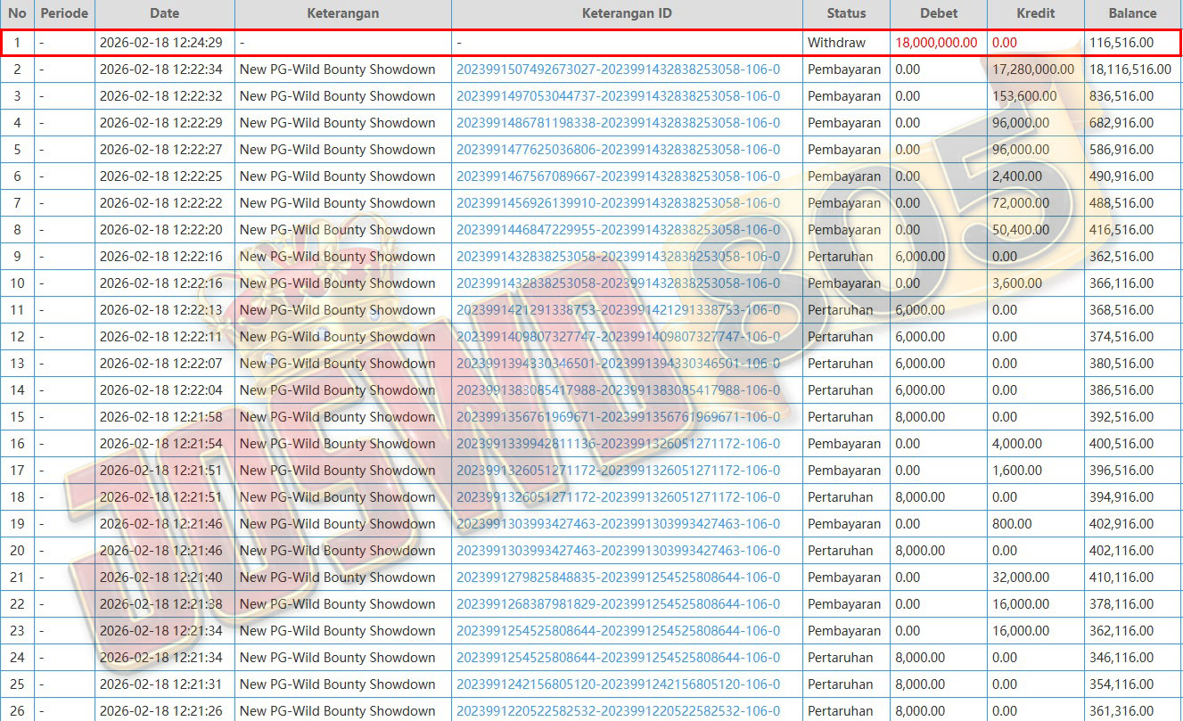
Task: Open transaction link starting with 2023991339942811136
Action: 618,444
